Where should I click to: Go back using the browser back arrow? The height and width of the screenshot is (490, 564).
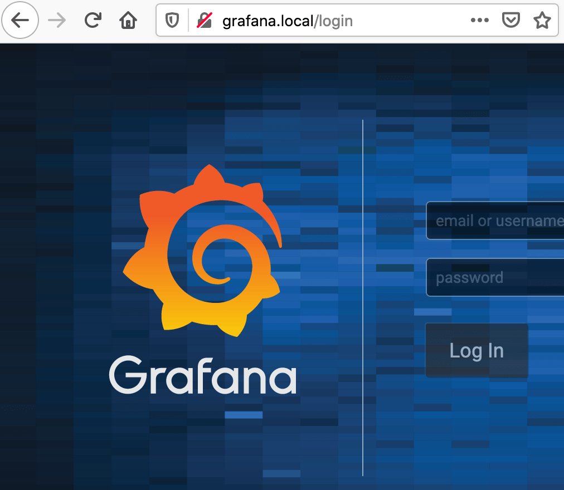point(20,20)
